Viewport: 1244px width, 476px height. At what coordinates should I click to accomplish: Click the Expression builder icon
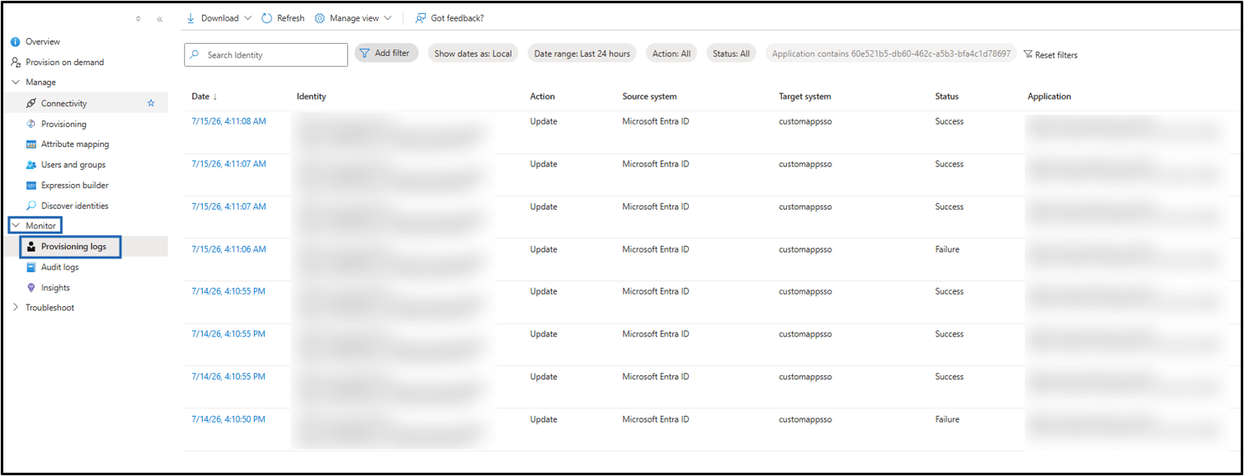click(31, 186)
